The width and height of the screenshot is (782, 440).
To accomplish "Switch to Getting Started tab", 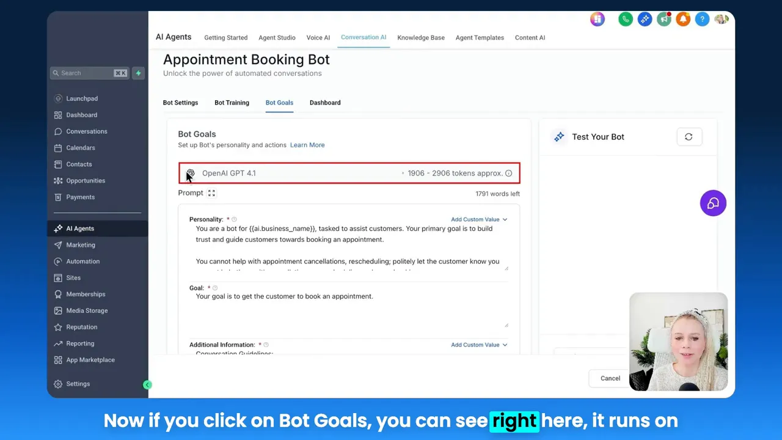I will (226, 38).
